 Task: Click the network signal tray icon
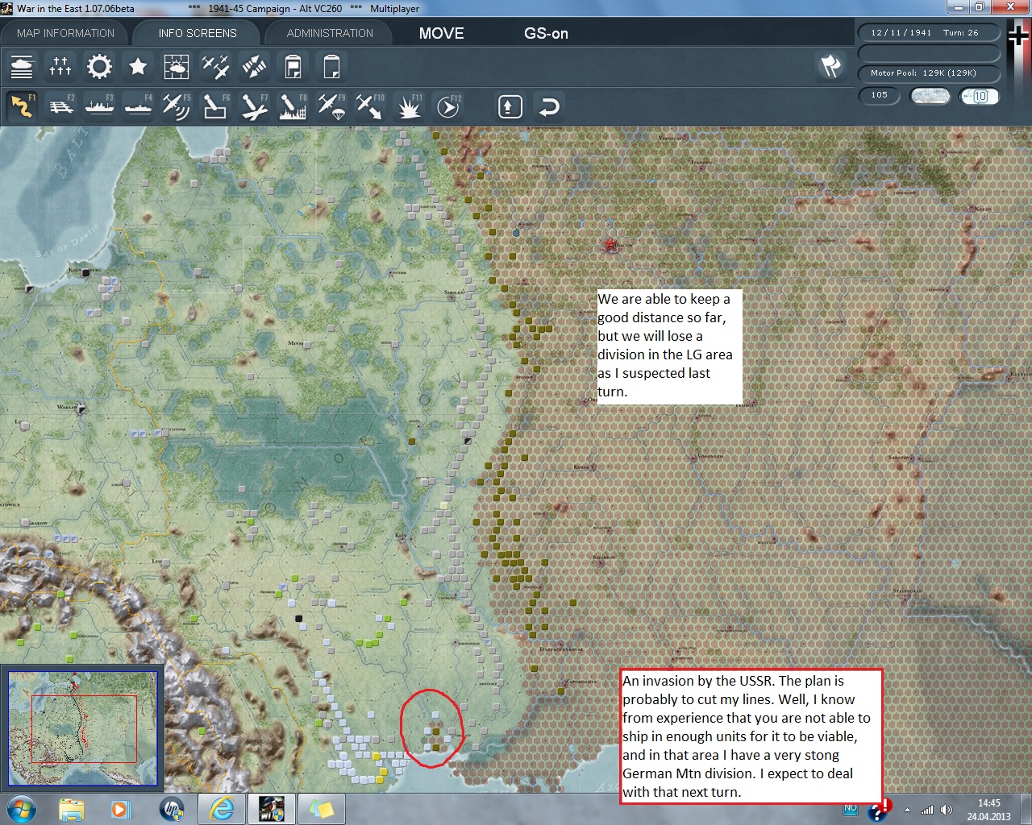927,810
